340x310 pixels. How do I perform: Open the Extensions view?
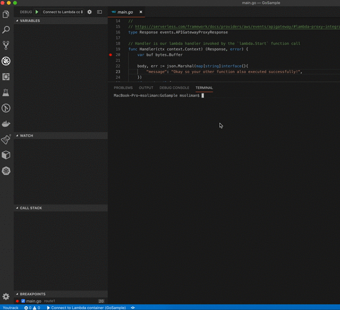tap(6, 77)
